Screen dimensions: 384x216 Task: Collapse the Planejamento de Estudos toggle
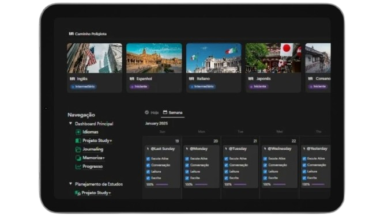tap(70, 184)
